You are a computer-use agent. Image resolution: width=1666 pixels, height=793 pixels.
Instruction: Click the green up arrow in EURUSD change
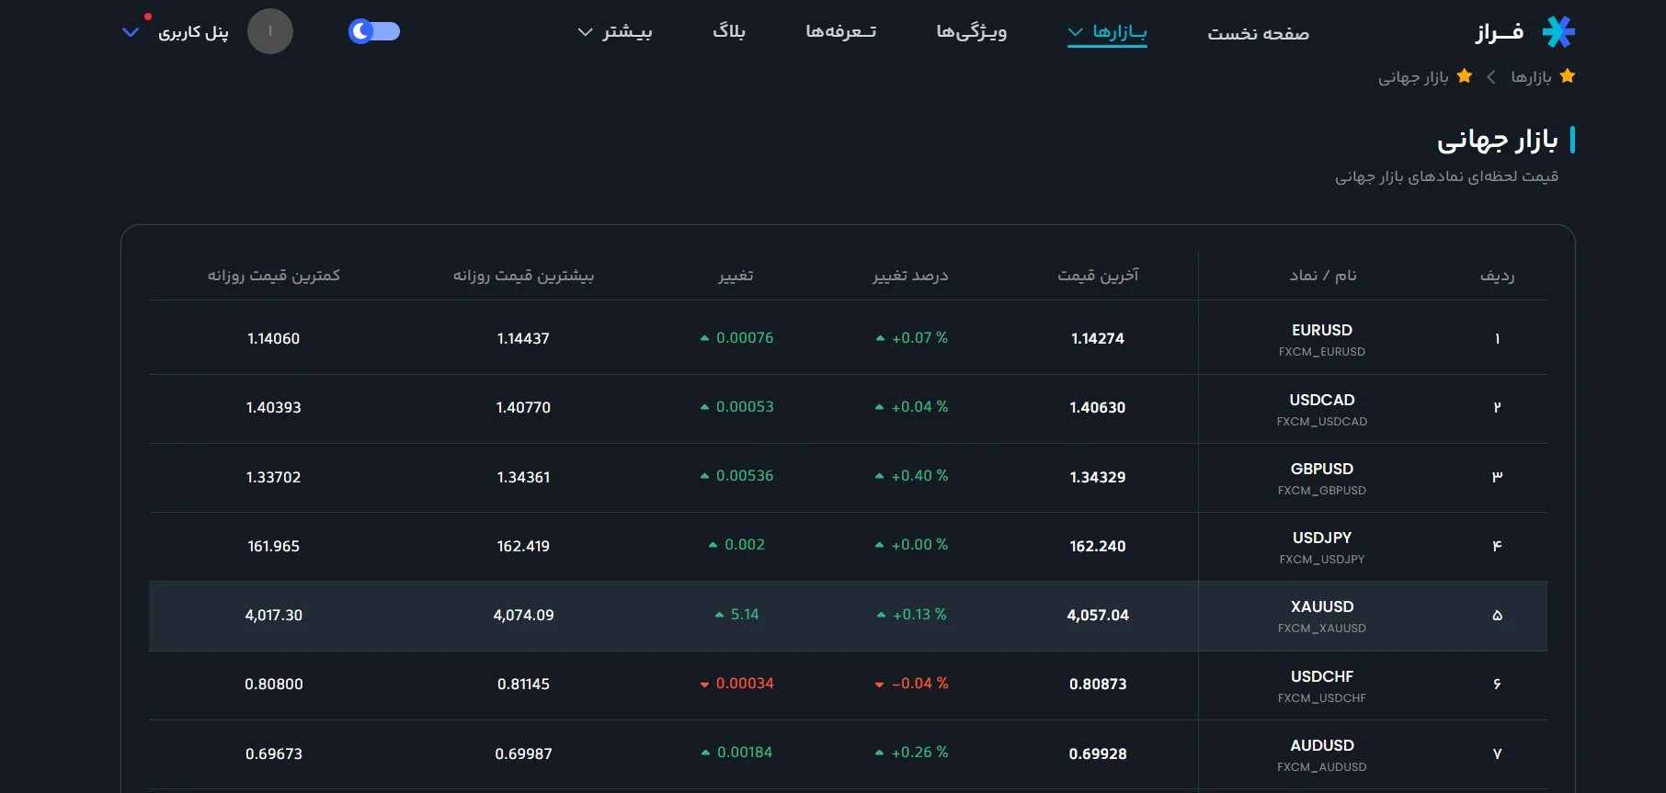(x=704, y=338)
